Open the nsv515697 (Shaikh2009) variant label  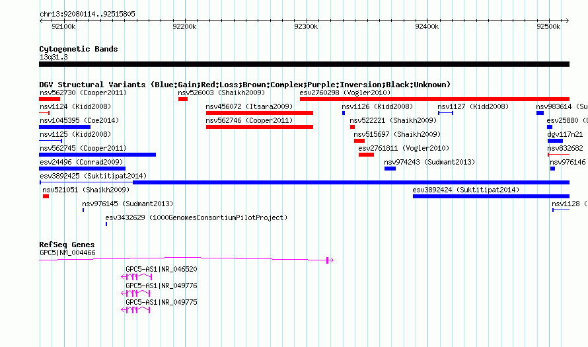pos(397,134)
